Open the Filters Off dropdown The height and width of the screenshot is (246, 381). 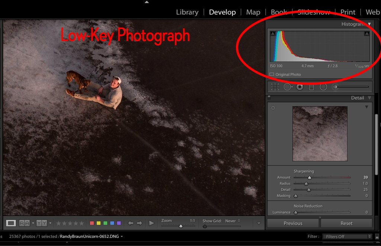(347, 236)
